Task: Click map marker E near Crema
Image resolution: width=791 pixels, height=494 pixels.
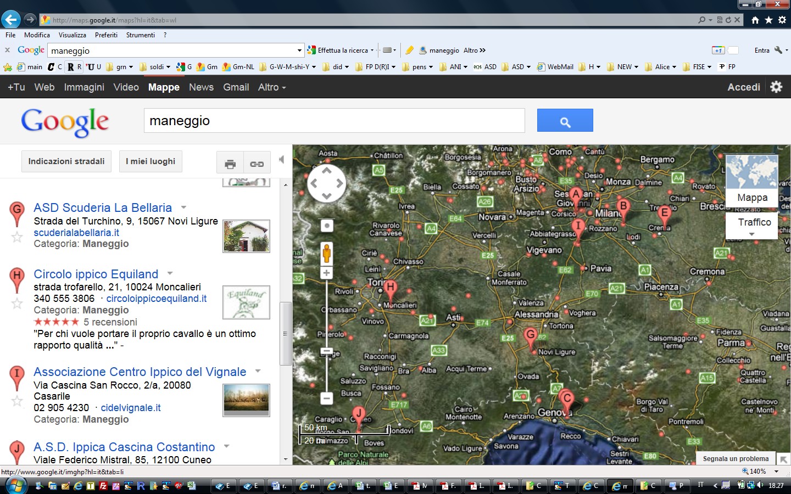Action: pos(664,216)
